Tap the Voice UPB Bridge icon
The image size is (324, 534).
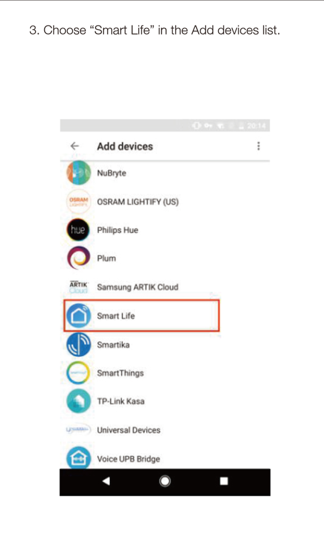click(79, 458)
